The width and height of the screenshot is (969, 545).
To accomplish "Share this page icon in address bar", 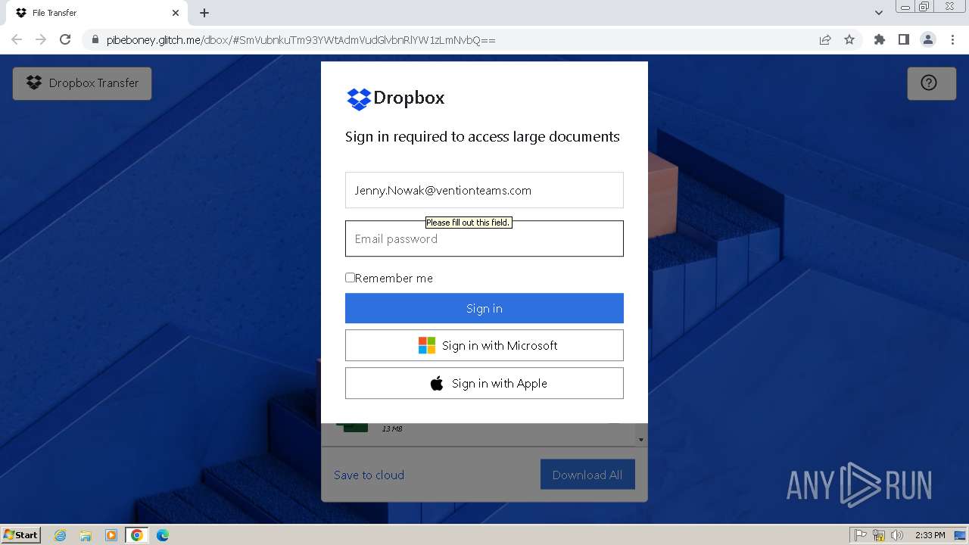I will click(x=825, y=39).
